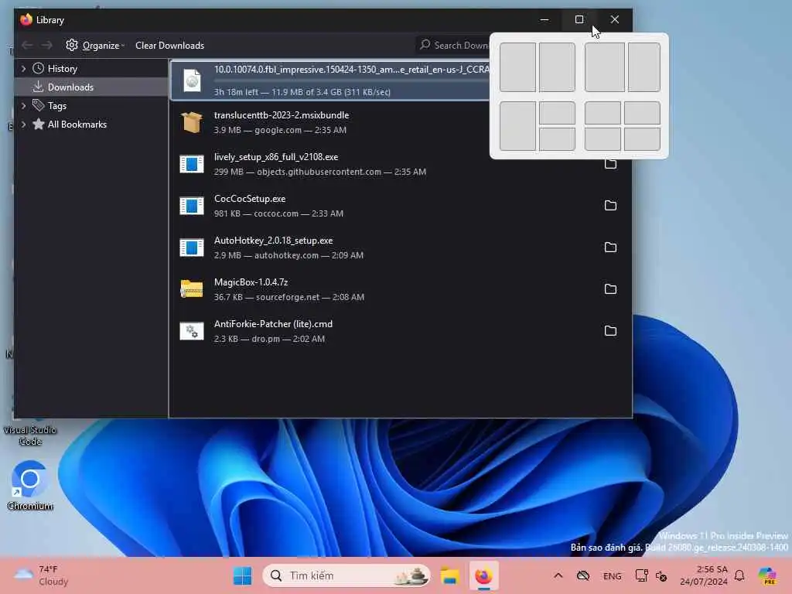Open File Explorer from the taskbar
The height and width of the screenshot is (594, 792).
click(x=449, y=575)
